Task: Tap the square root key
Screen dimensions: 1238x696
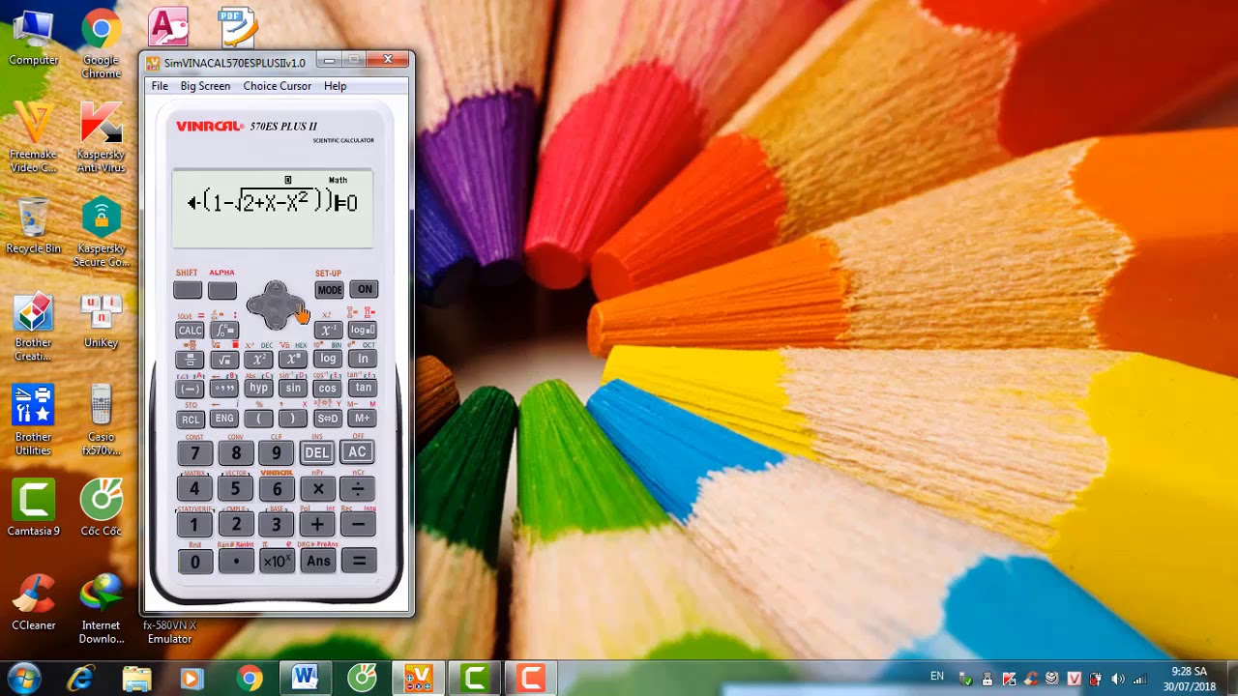Action: coord(224,360)
